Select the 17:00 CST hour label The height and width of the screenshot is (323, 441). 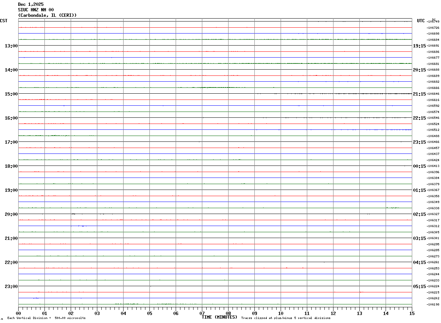point(11,142)
